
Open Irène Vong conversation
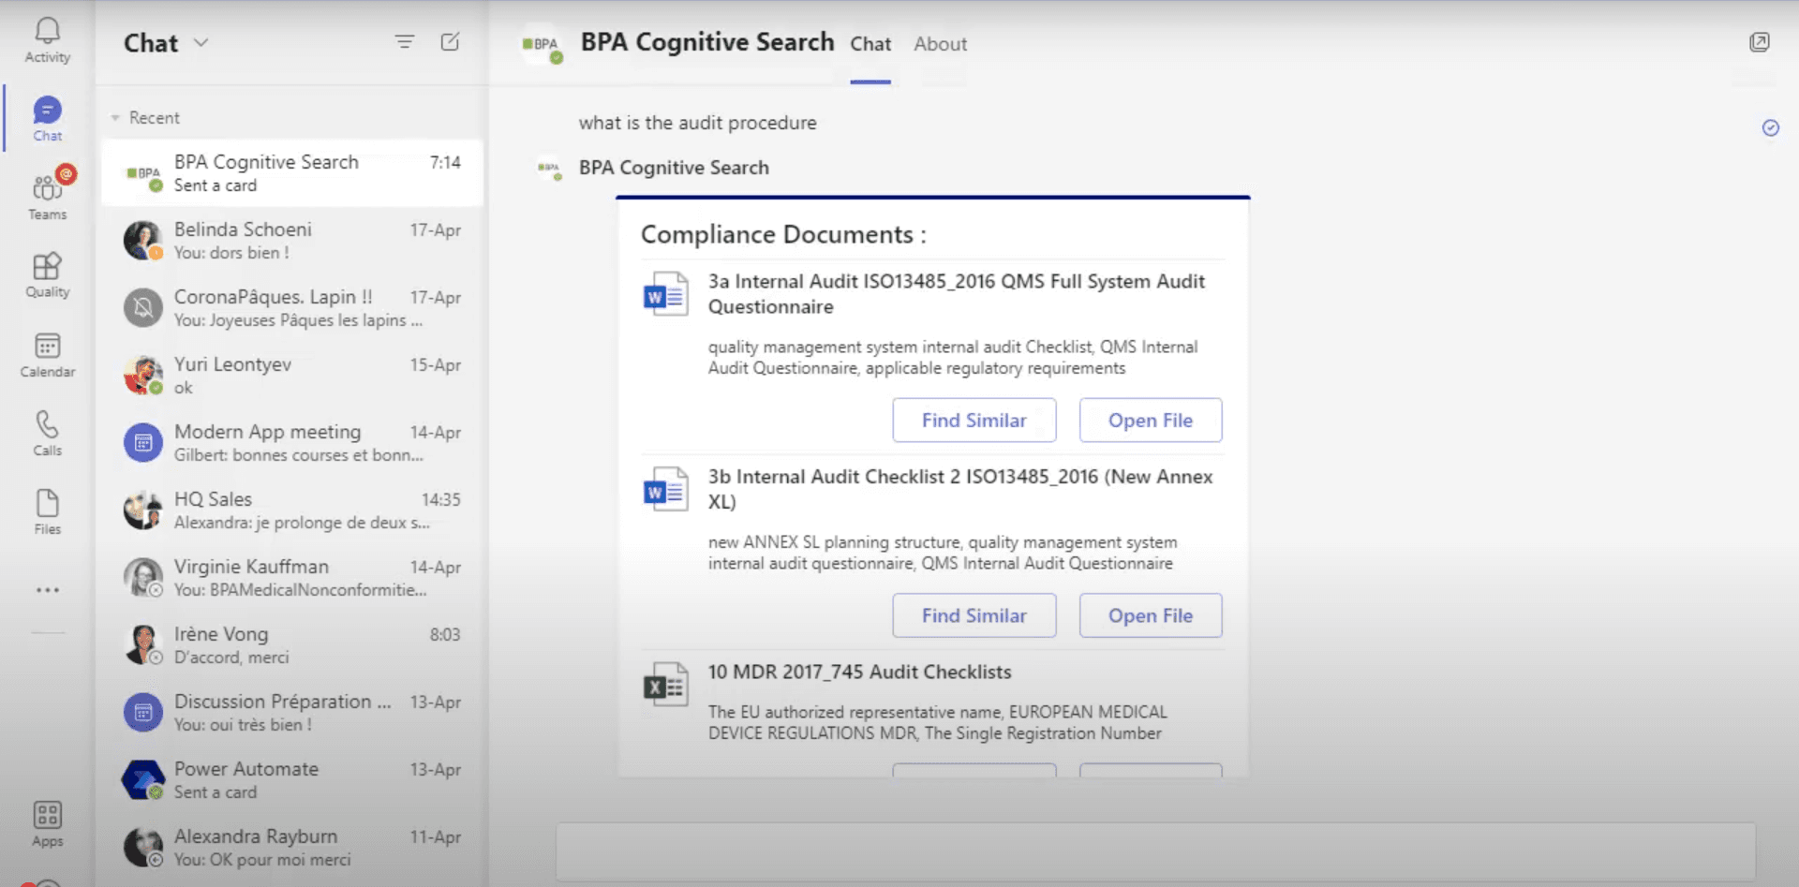tap(292, 645)
